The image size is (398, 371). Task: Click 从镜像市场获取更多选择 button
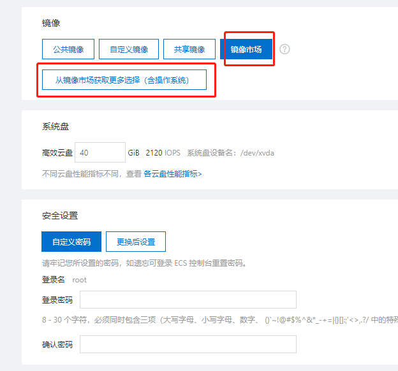[124, 80]
